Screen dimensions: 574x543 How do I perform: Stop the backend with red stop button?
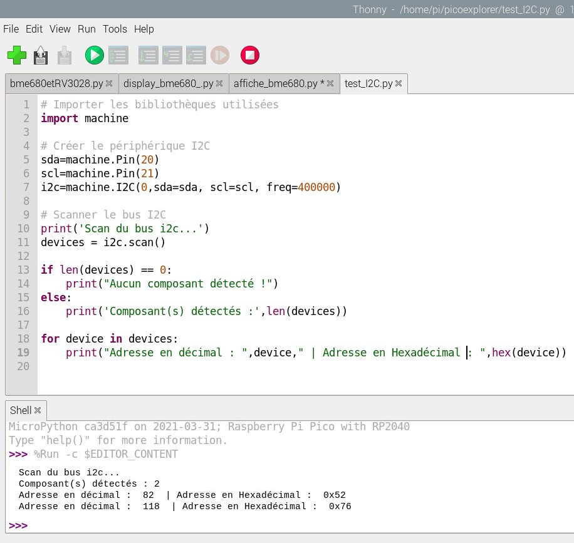tap(250, 55)
